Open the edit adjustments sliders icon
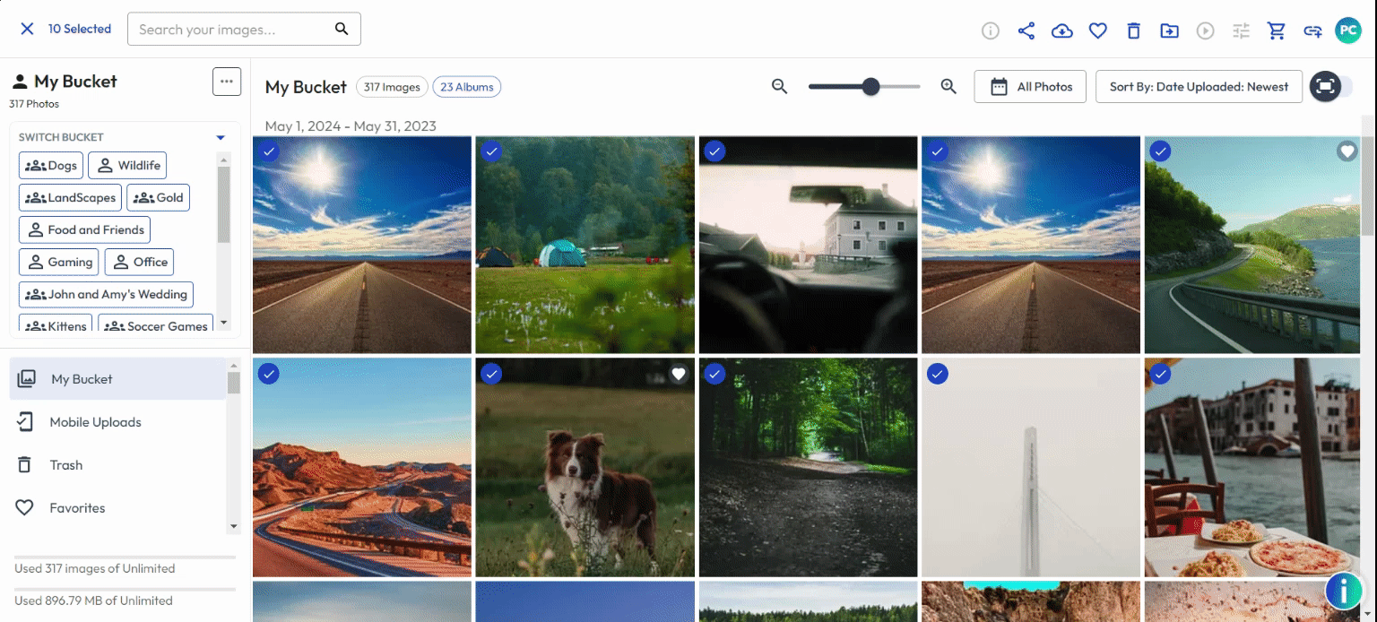Screen dimensions: 1377x622 click(x=1242, y=30)
